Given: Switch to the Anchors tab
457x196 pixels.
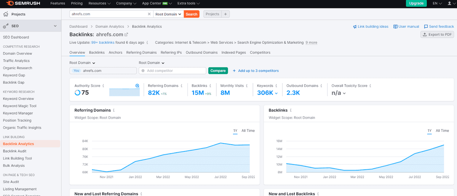Looking at the screenshot, I should (x=115, y=53).
